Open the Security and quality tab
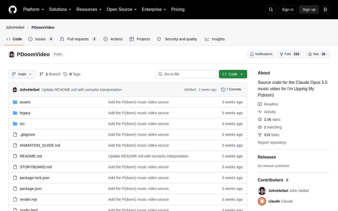 point(177,39)
